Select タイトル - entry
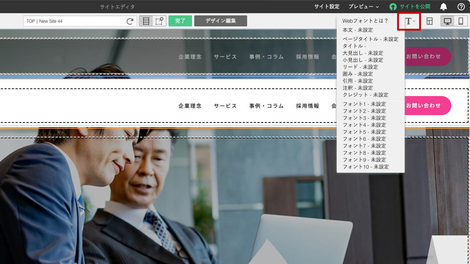This screenshot has width=470, height=264. tap(354, 46)
